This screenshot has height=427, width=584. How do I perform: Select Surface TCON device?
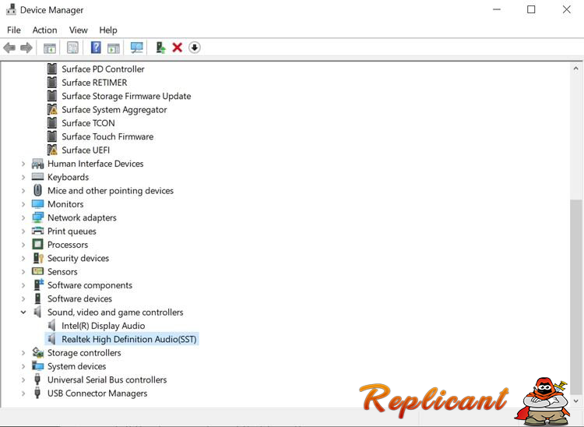[x=88, y=123]
